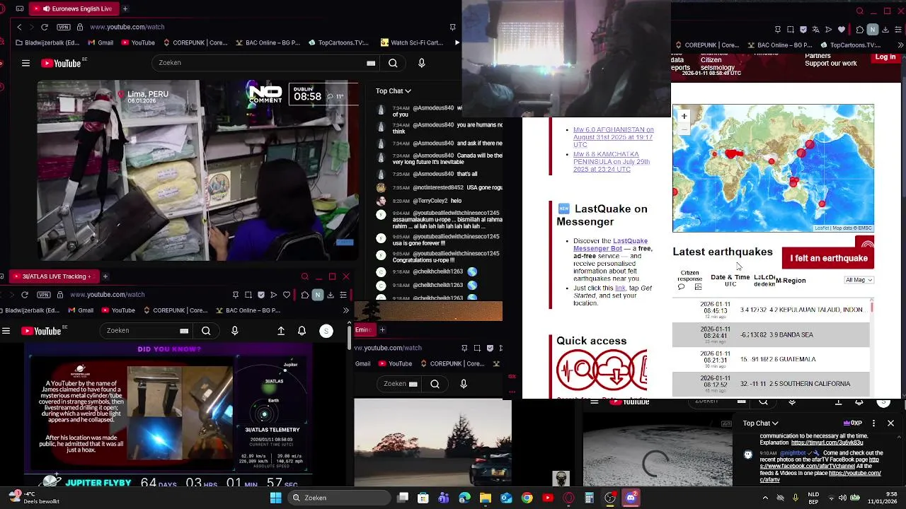Open easy setup sliders in 3I/ATLAS window

343,295
